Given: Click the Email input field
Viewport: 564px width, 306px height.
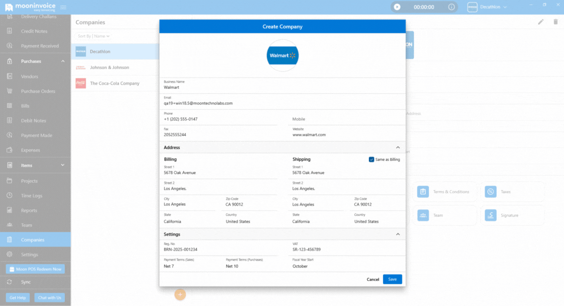Looking at the screenshot, I should coord(282,101).
